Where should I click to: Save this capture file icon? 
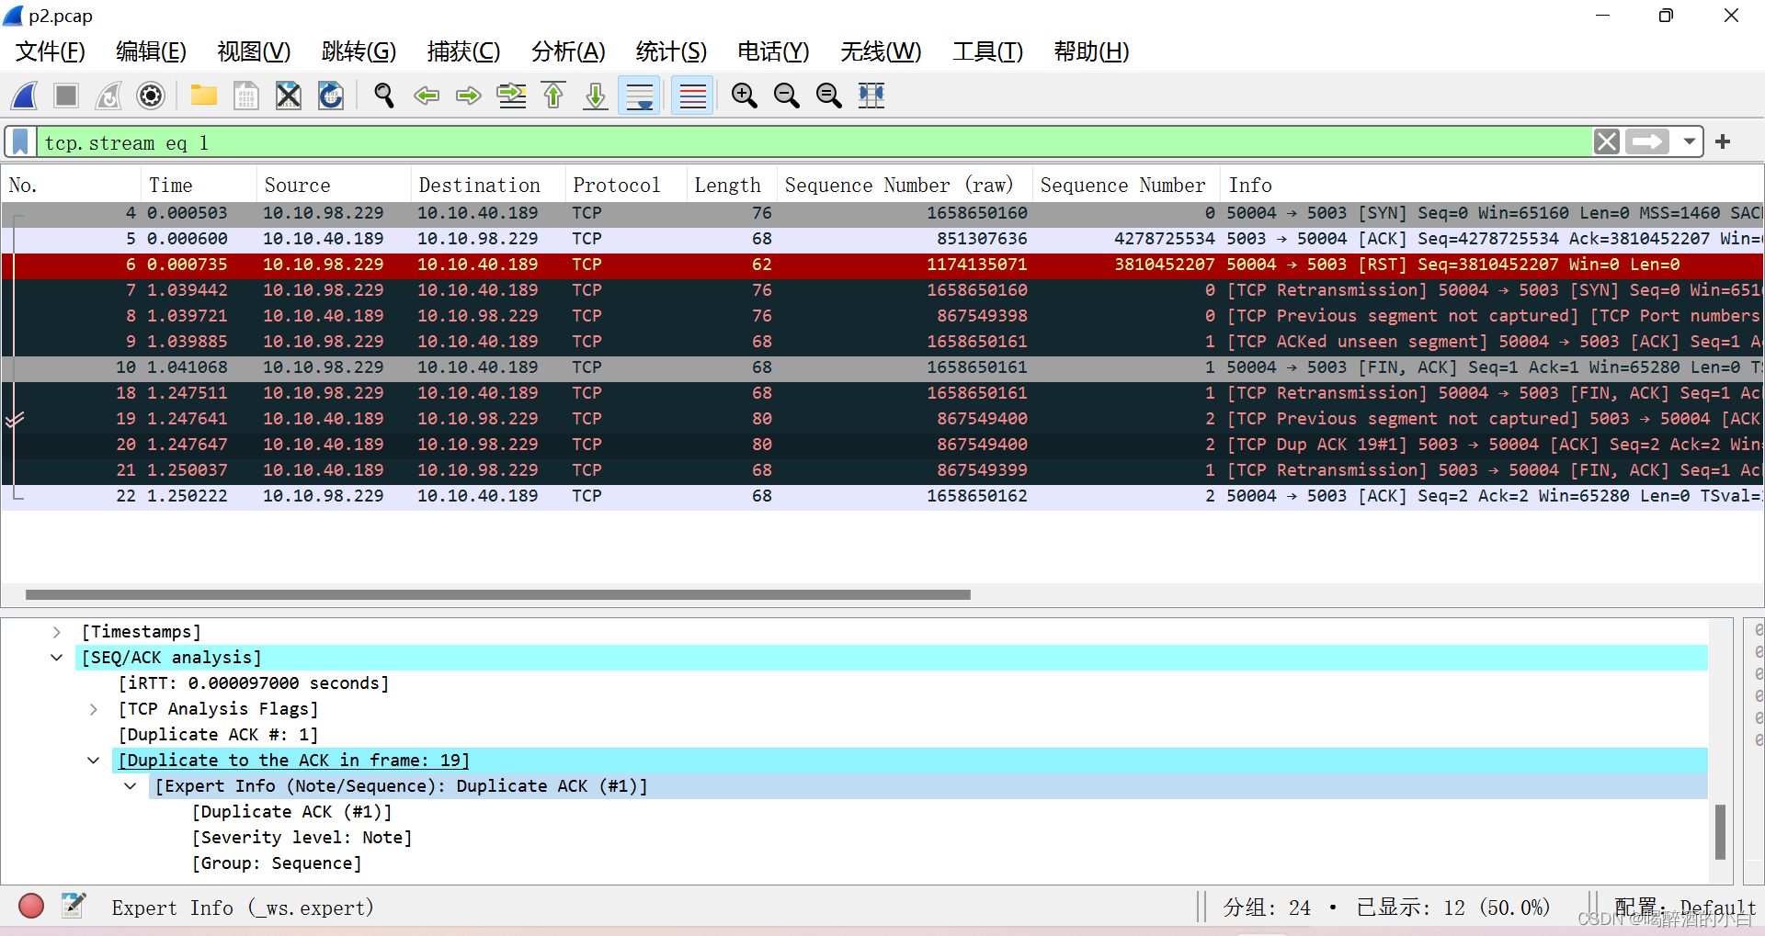click(245, 96)
